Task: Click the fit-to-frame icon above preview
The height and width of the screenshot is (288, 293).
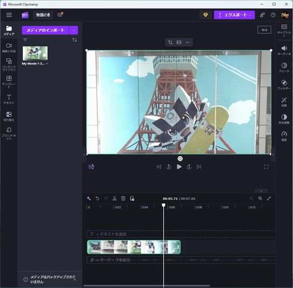Action: tap(179, 43)
